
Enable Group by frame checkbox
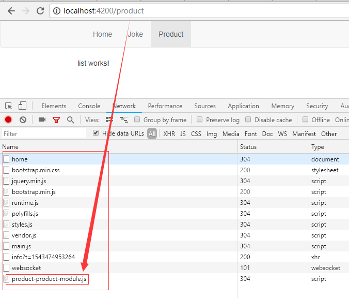point(137,120)
